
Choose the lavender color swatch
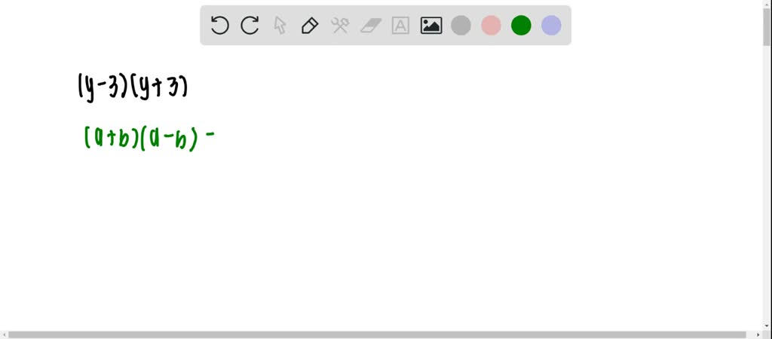(x=551, y=25)
